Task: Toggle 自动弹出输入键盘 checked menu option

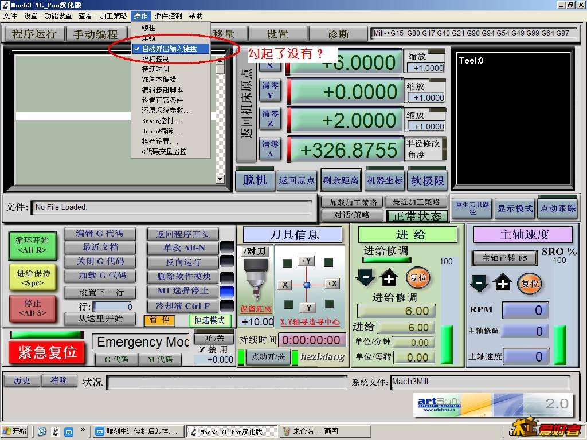Action: (171, 49)
